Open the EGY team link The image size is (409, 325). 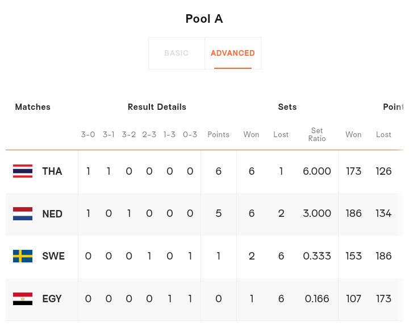point(52,299)
